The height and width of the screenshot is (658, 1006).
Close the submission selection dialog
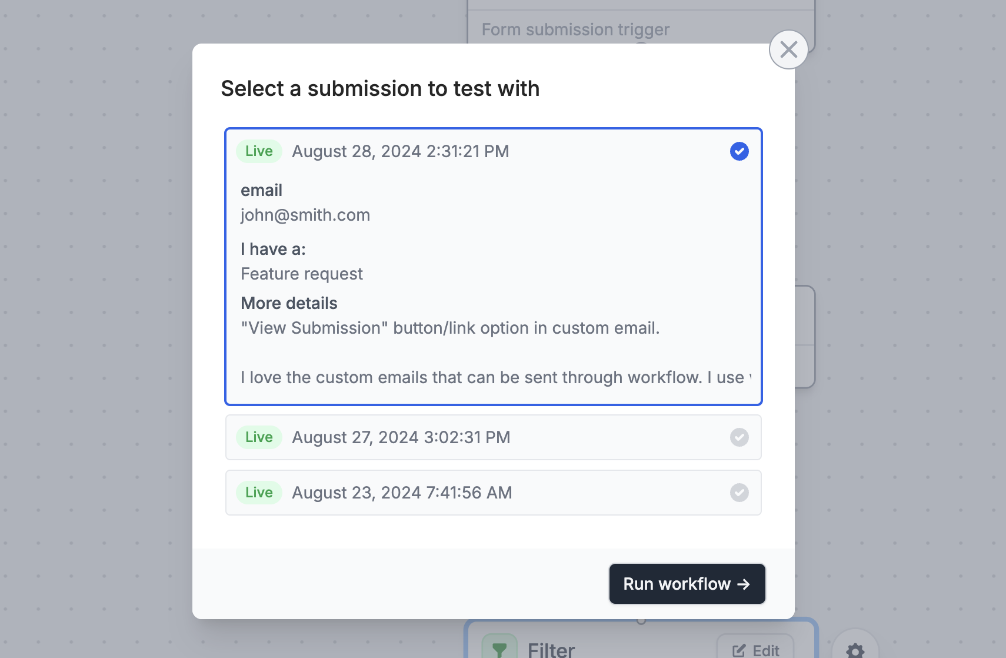tap(788, 49)
